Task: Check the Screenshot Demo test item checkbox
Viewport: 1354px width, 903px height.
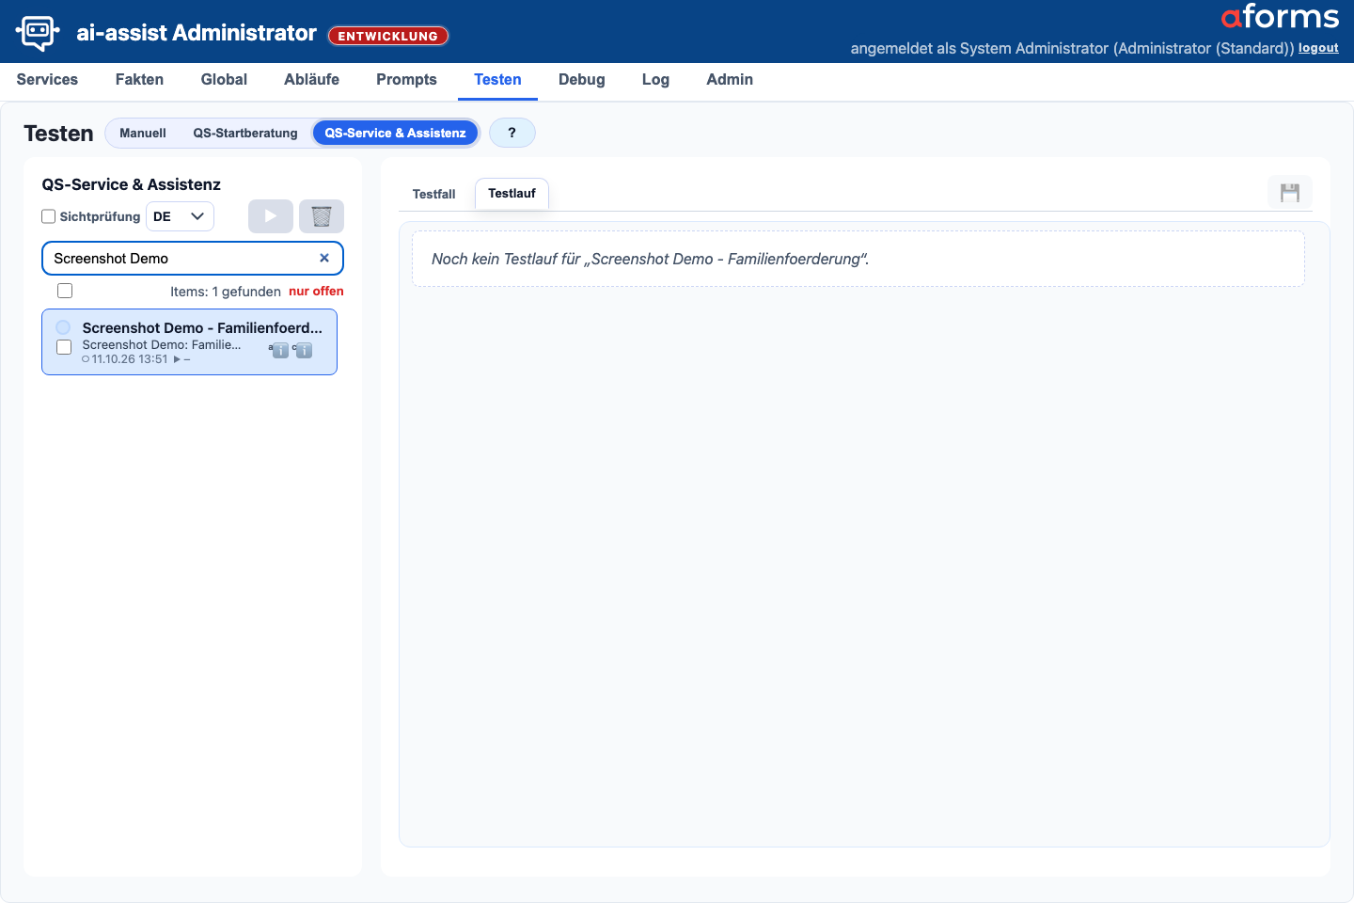Action: [64, 347]
